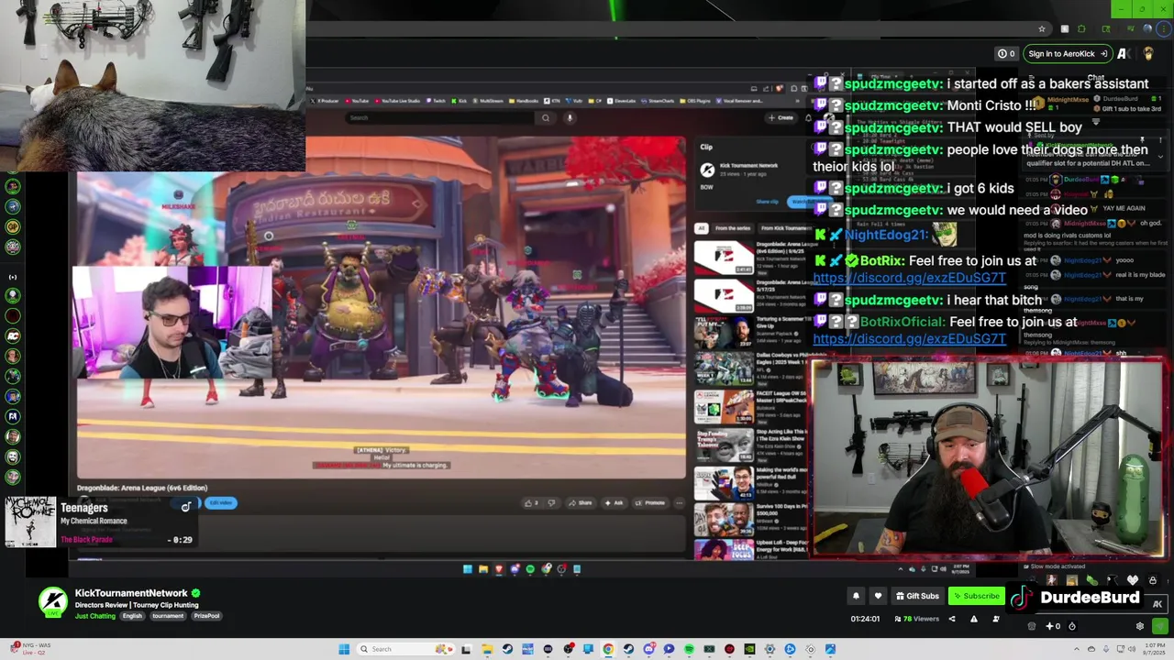
Task: Click Share under the Dragonblade video
Action: click(x=580, y=502)
